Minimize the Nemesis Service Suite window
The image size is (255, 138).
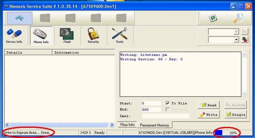[x=234, y=6]
